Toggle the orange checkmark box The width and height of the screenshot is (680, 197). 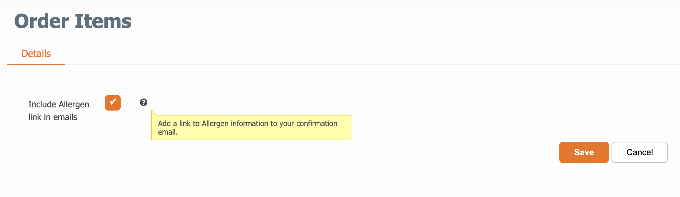113,103
